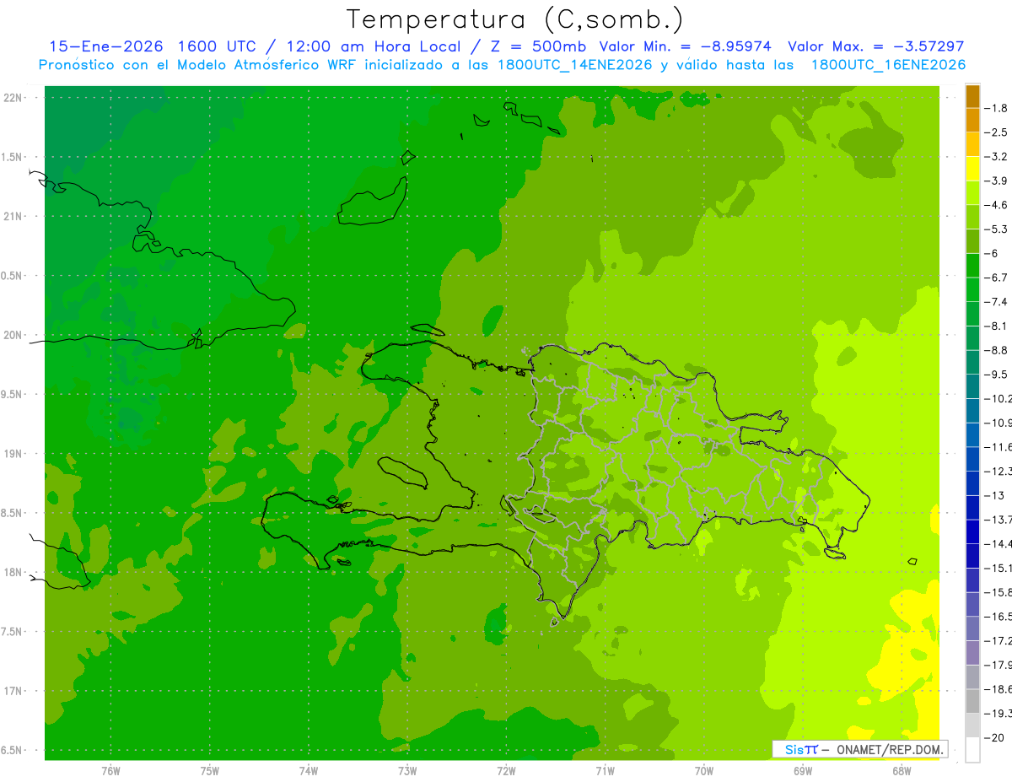Click the '-5.3' colorbar value

[996, 229]
